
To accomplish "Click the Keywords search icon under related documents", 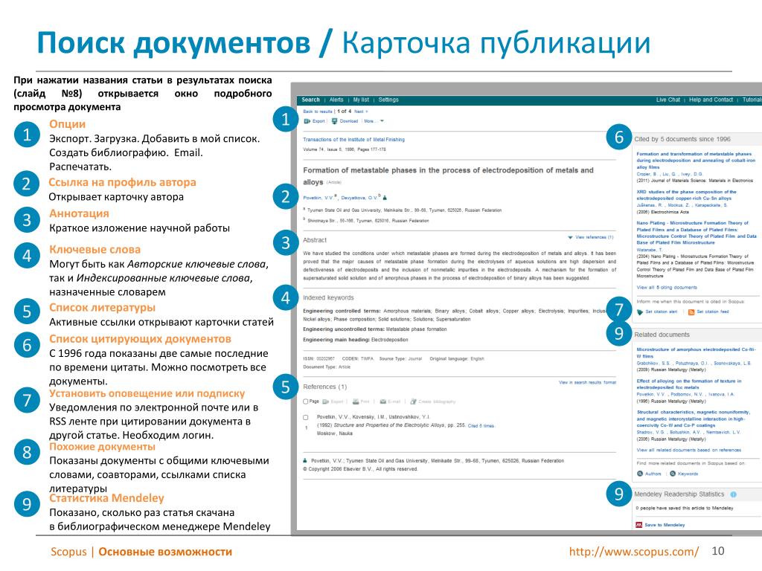I will pos(673,474).
